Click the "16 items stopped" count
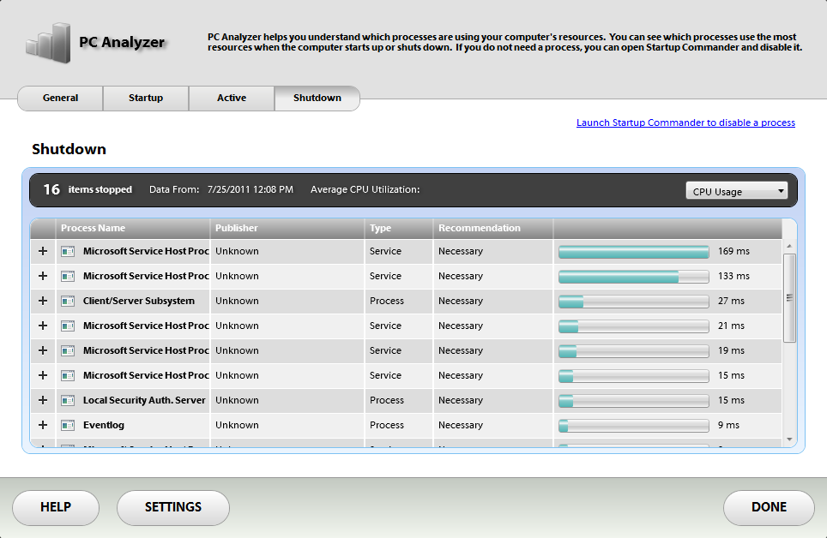 click(88, 189)
